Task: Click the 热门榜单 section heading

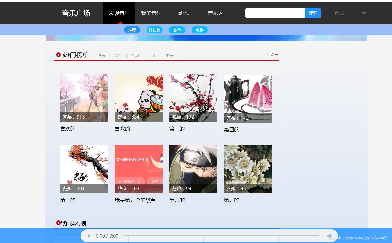Action: point(76,55)
